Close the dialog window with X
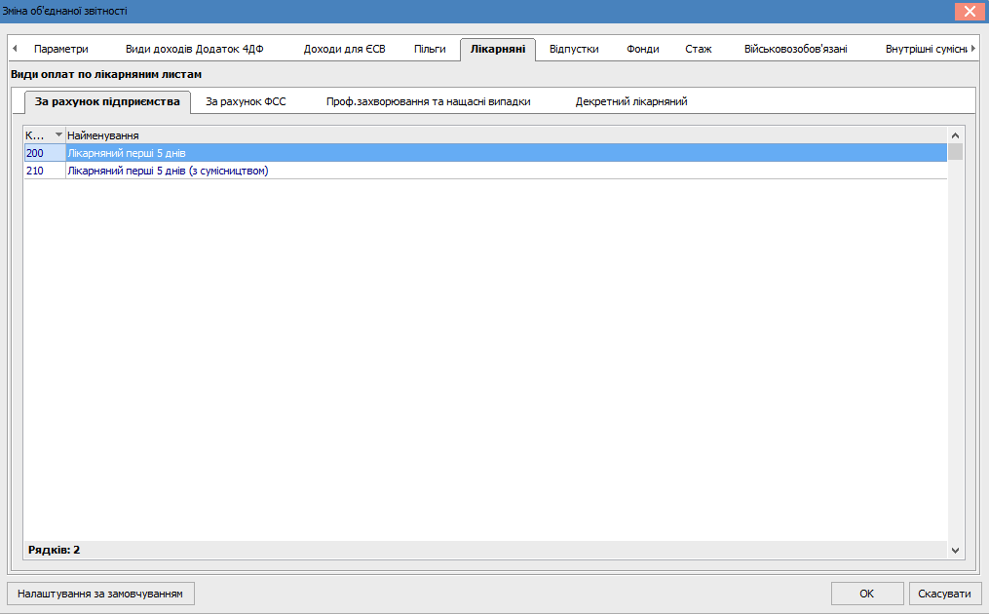 [969, 12]
